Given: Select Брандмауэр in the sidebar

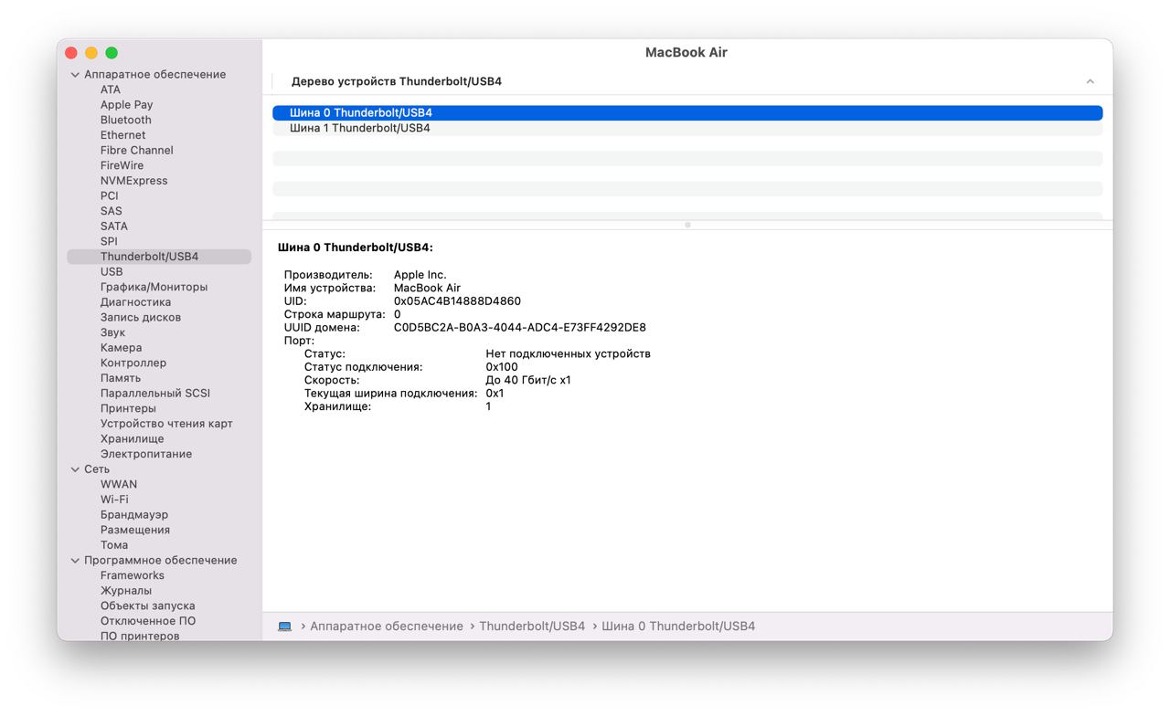Looking at the screenshot, I should 134,515.
